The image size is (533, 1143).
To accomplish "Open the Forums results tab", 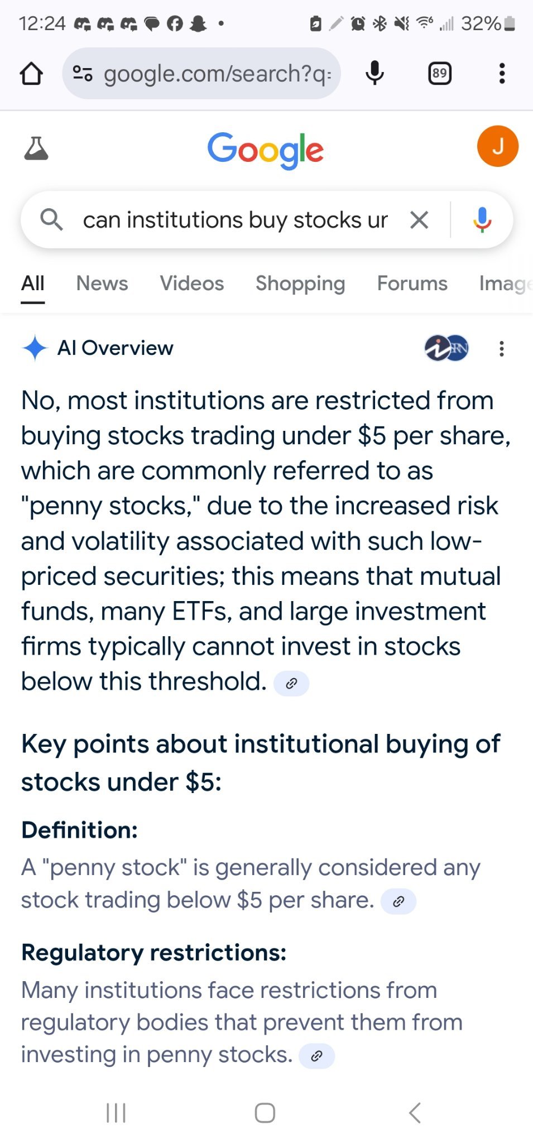I will 412,284.
